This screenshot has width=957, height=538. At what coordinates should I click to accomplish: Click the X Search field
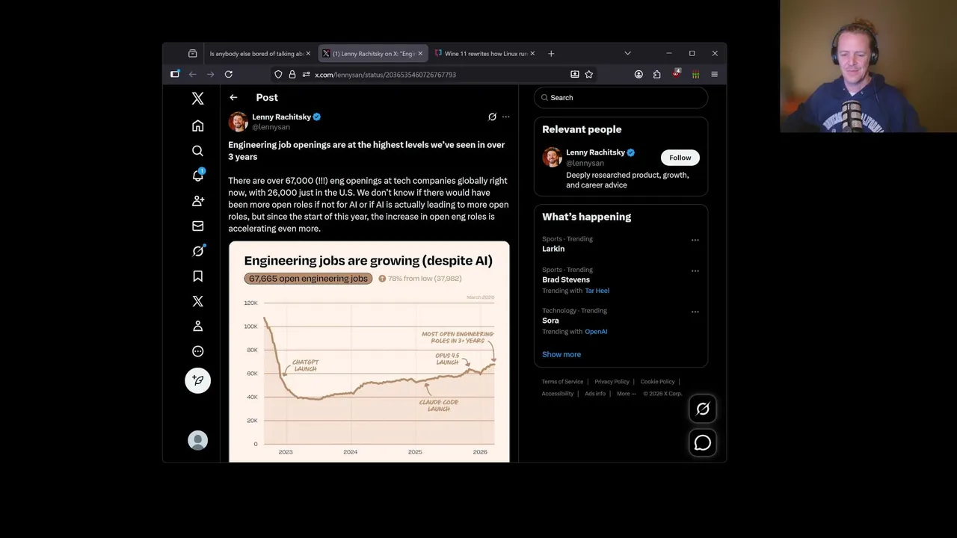click(x=621, y=97)
